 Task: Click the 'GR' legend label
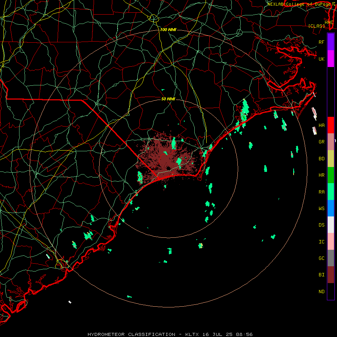[x=321, y=142]
